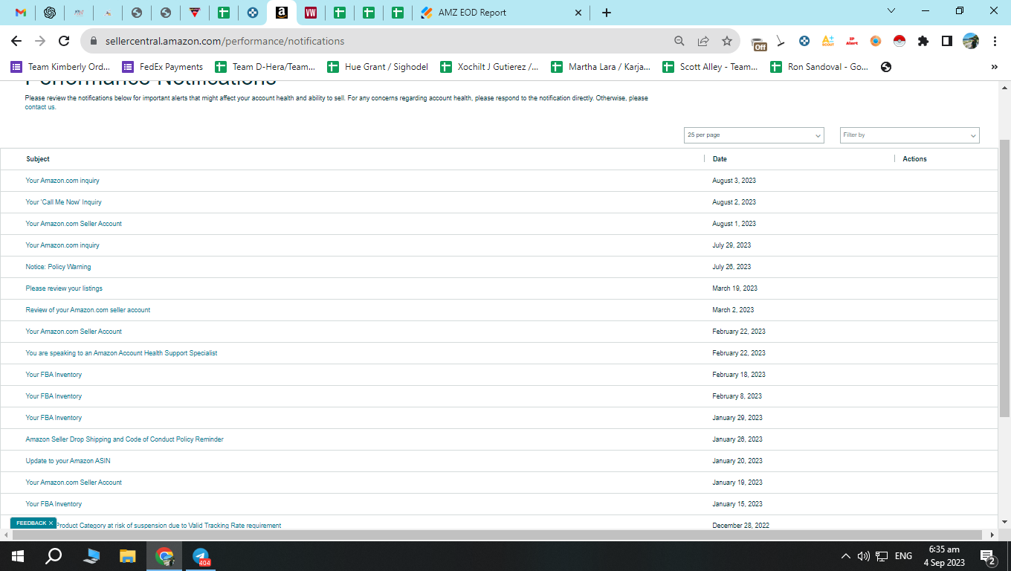This screenshot has height=571, width=1011.
Task: Open the 'Filter by' dropdown
Action: (x=910, y=135)
